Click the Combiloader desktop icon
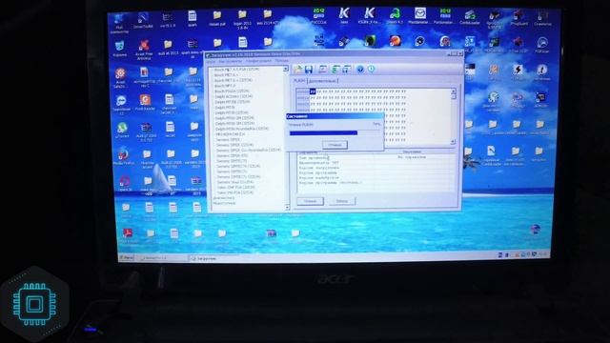The image size is (610, 343). point(470,17)
